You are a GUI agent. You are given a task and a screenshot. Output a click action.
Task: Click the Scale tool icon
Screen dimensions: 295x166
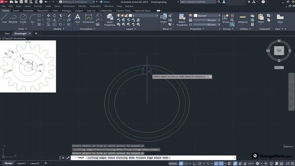pyautogui.click(x=54, y=24)
